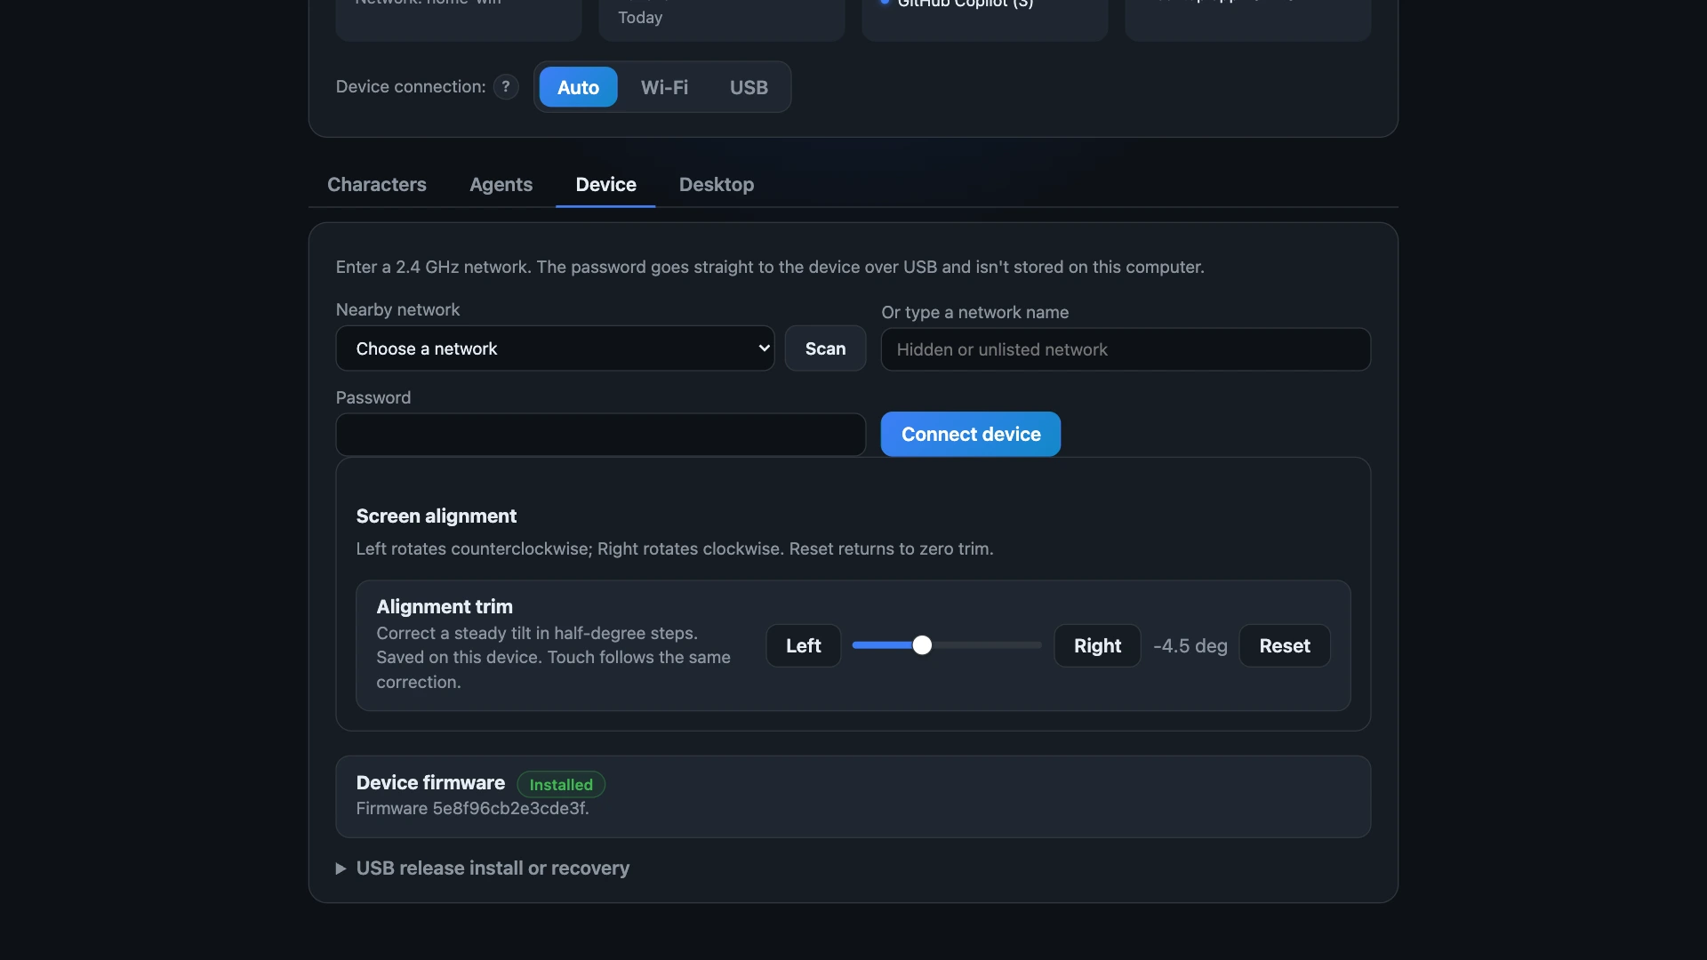
Task: Click the Connect device button
Action: [971, 434]
